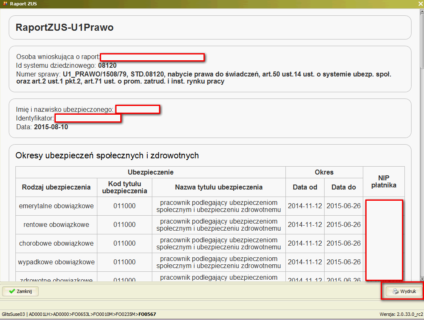Click the 'Wersja: 2.0.33.0_rc2' status text

401,314
